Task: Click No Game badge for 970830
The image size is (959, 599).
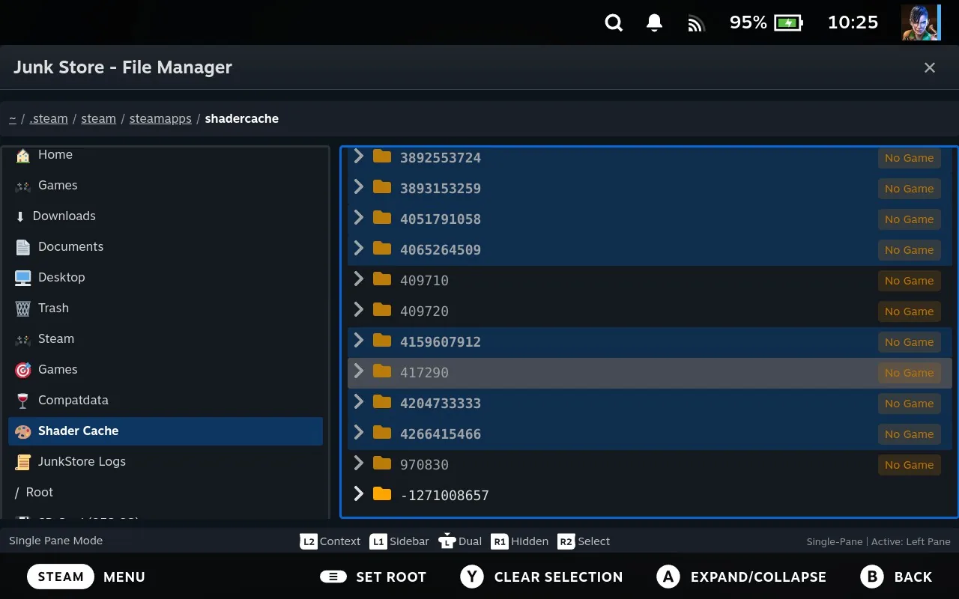Action: click(909, 465)
